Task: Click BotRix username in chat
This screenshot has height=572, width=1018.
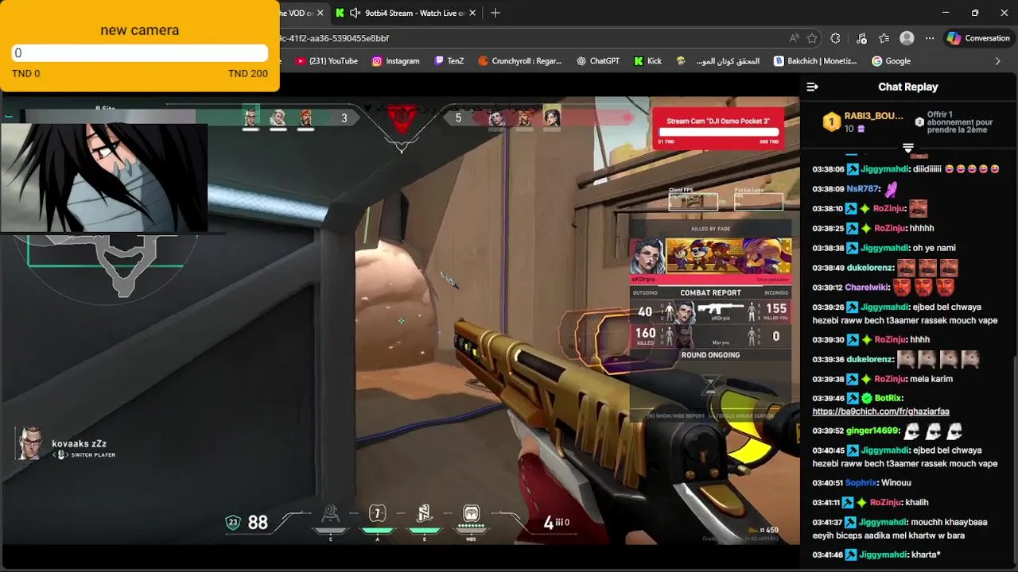Action: [x=888, y=398]
